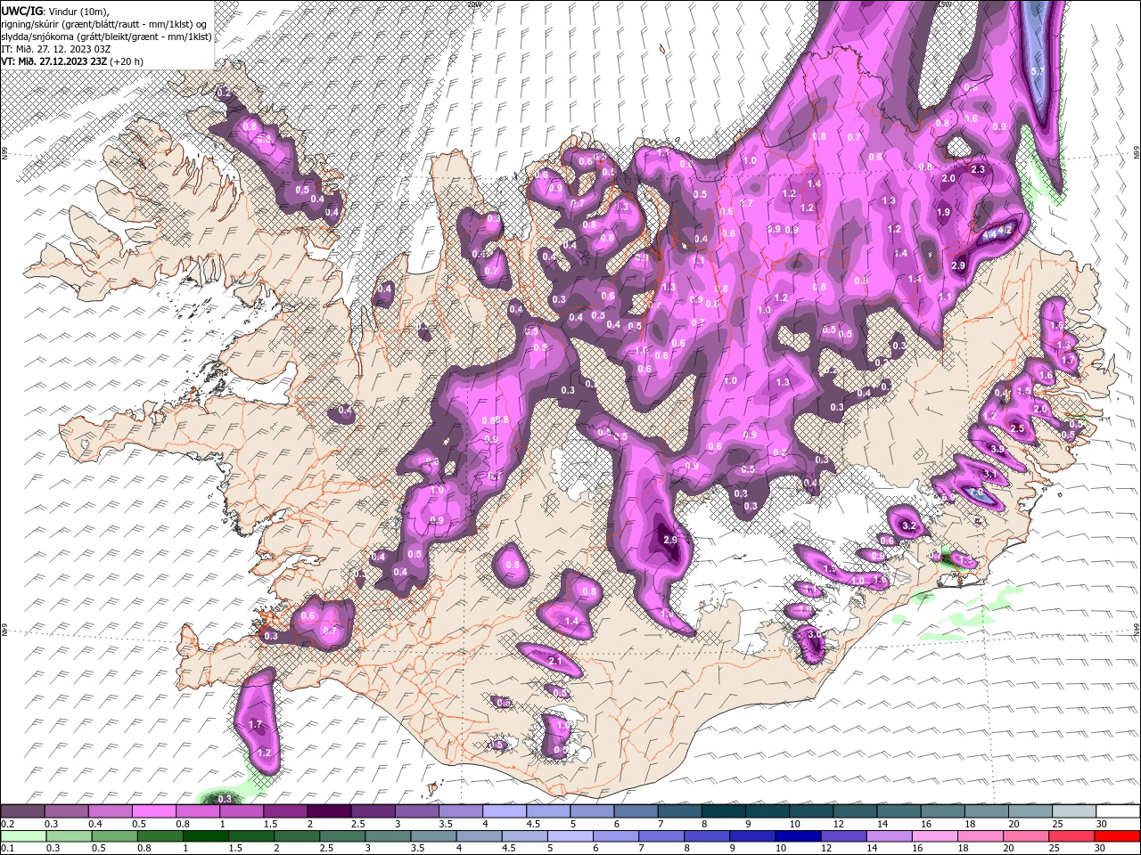Pick the crimson 25 swatch in the rain scale
Viewport: 1141px width, 855px height.
[x=1071, y=835]
